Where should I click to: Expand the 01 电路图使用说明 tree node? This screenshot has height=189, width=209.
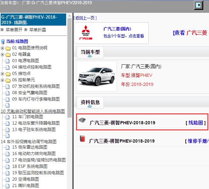(x=2, y=48)
